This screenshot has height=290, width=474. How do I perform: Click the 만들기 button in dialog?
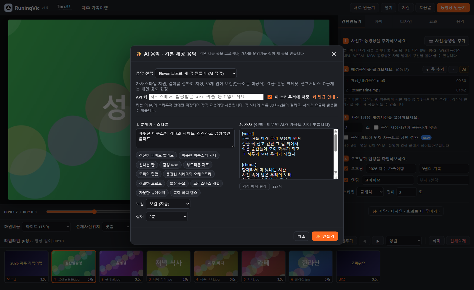click(x=325, y=236)
